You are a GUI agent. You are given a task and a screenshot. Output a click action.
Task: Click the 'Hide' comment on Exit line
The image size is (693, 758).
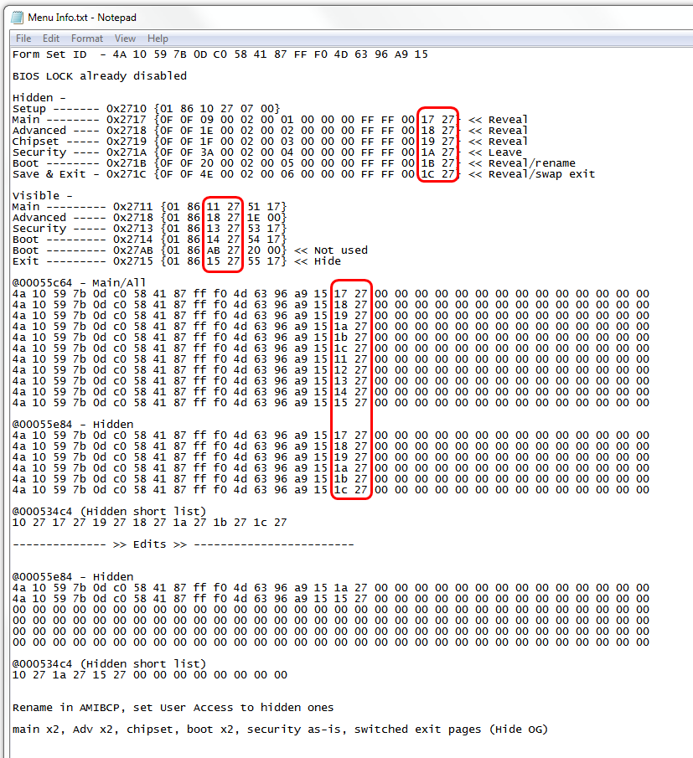click(328, 261)
